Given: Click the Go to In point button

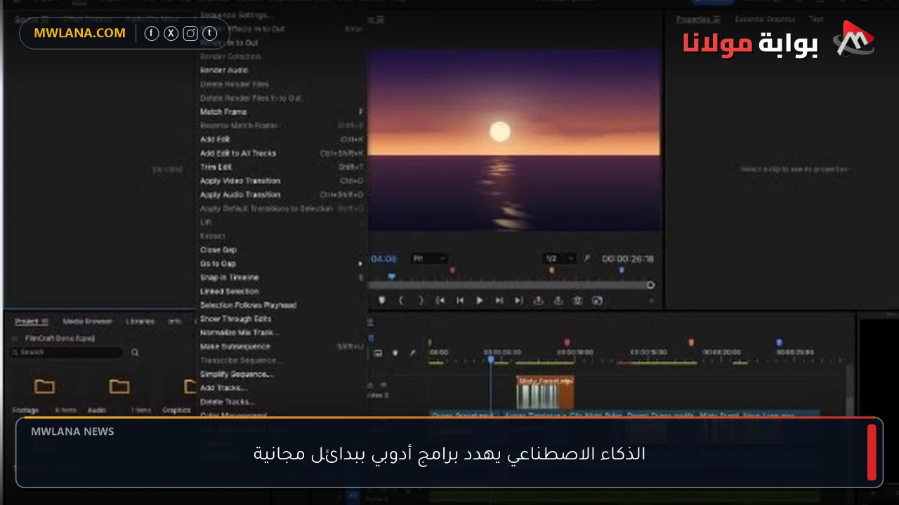Looking at the screenshot, I should [x=440, y=300].
